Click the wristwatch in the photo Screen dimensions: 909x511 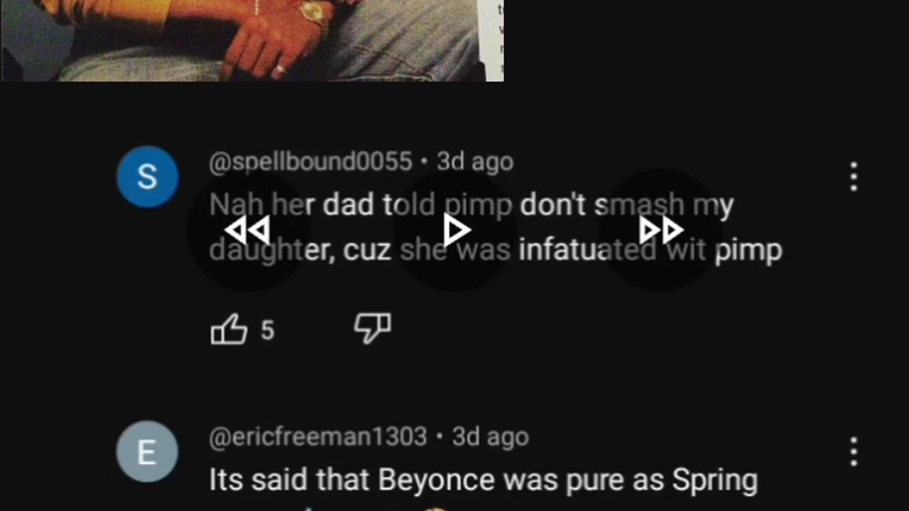tap(313, 11)
